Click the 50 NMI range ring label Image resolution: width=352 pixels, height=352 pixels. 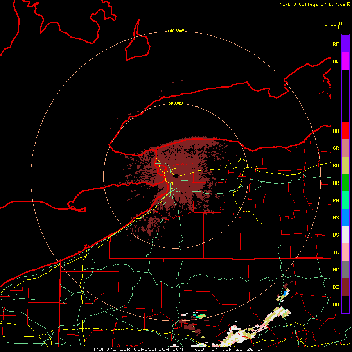(176, 103)
